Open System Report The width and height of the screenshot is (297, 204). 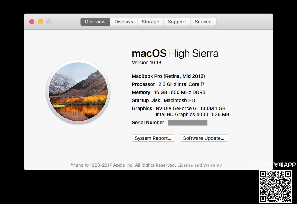click(153, 138)
